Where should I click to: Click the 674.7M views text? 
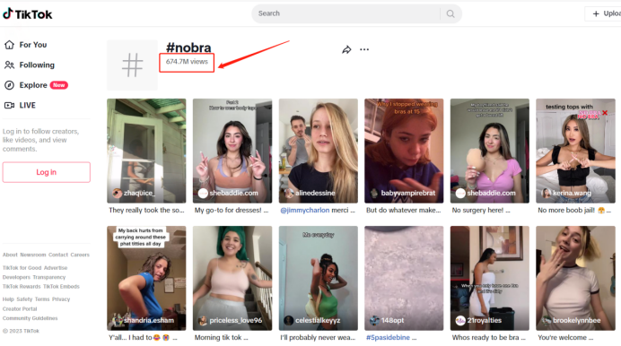click(187, 62)
